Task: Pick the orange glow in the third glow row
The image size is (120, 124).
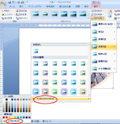Action: pyautogui.click(x=83, y=82)
